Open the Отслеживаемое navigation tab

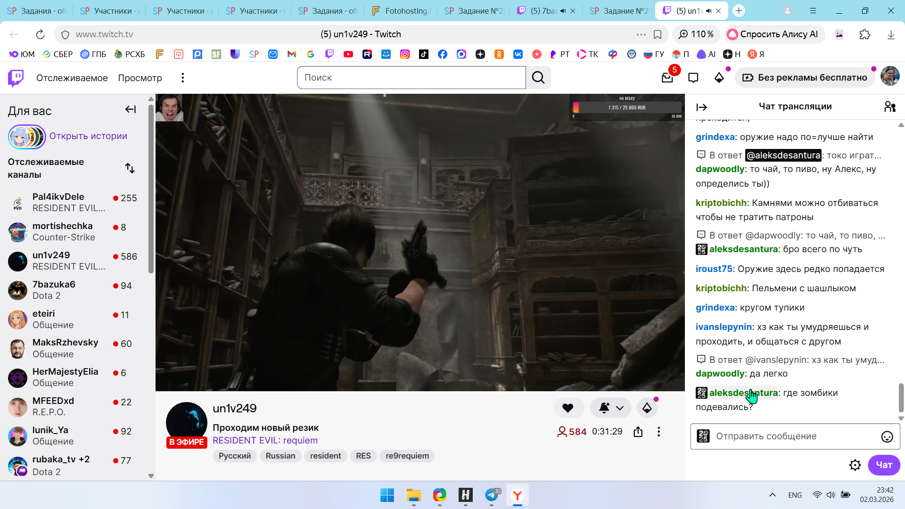click(72, 78)
